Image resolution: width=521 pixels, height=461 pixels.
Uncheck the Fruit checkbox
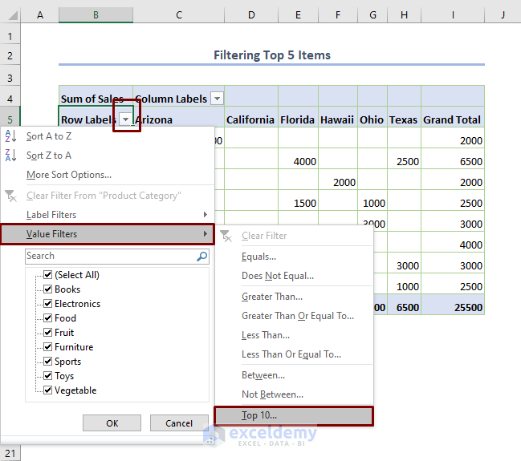pos(48,333)
